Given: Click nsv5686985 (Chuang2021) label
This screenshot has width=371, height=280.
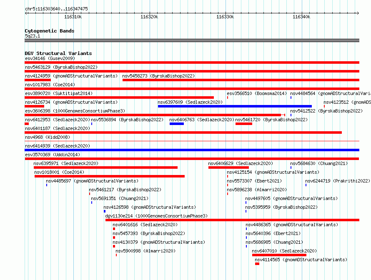Looking at the screenshot, I should 274,242.
